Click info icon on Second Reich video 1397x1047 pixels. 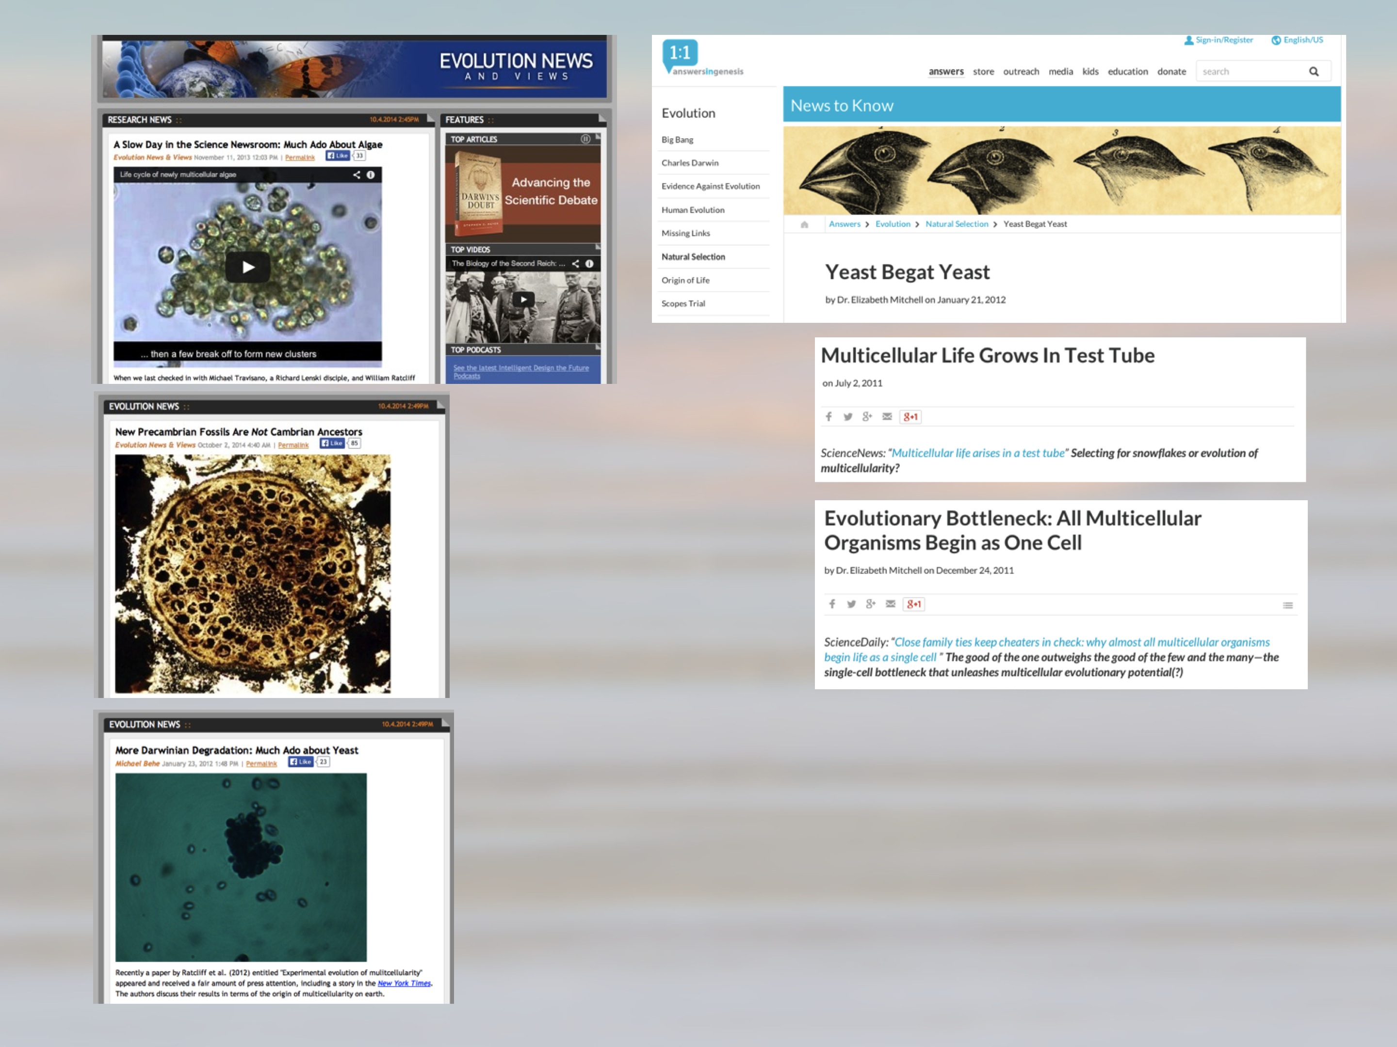[x=589, y=264]
